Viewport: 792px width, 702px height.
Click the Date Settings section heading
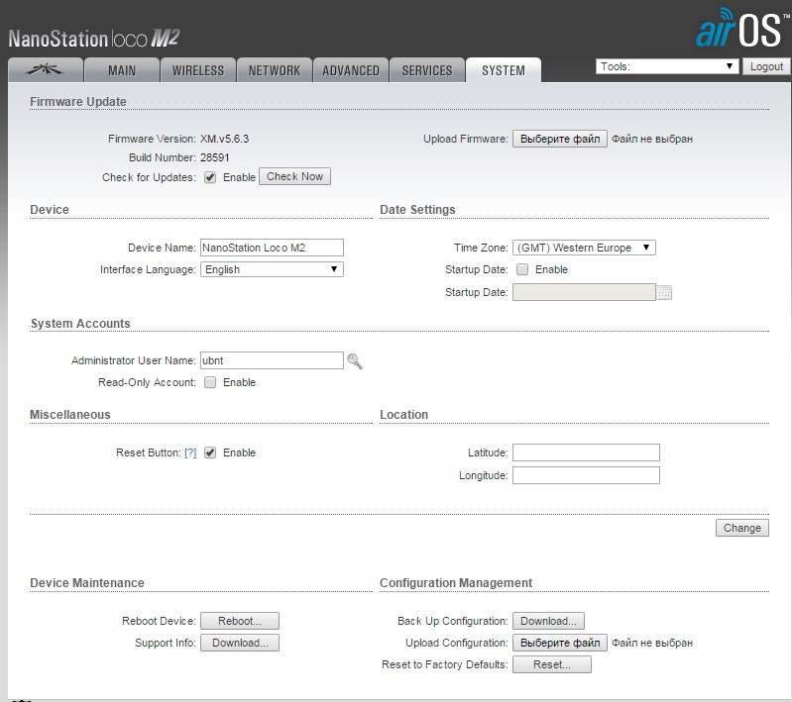[417, 210]
